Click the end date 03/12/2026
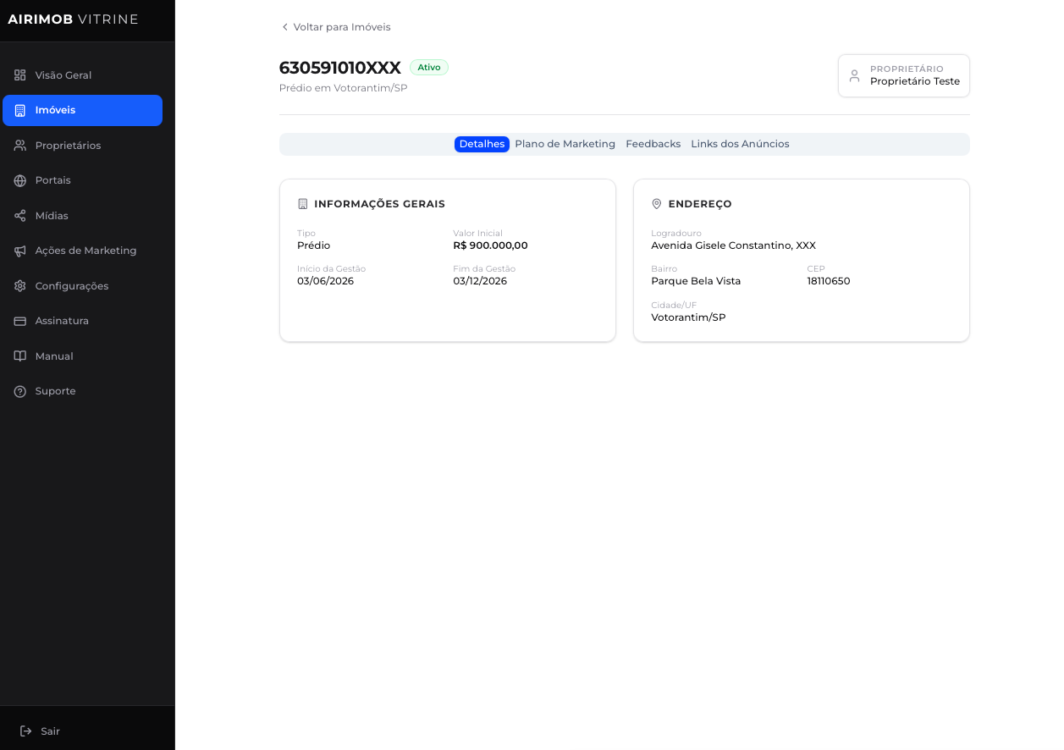The height and width of the screenshot is (750, 1064). pos(480,281)
